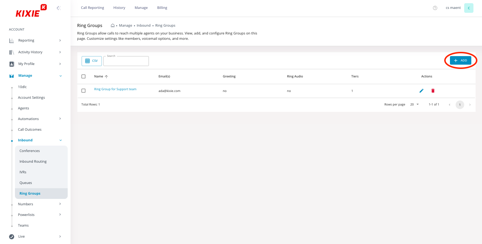Click Total Rows: 1 text

(90, 105)
